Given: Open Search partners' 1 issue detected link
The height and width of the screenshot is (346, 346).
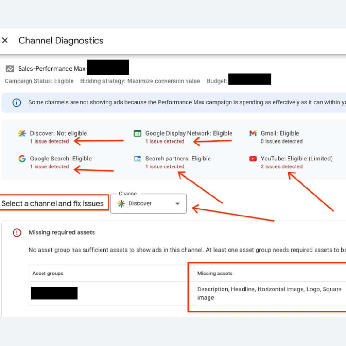Looking at the screenshot, I should coord(165,166).
